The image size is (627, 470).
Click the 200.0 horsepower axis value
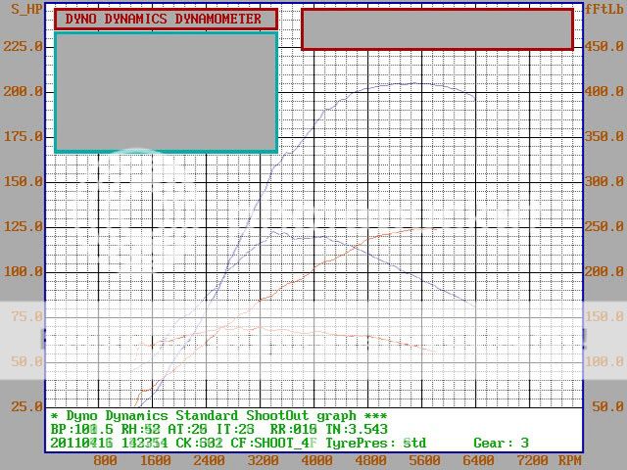[23, 91]
